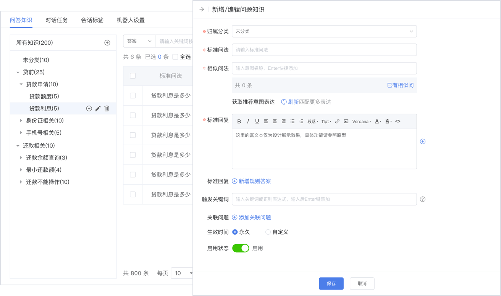Open the source code view icon
This screenshot has width=501, height=296.
pyautogui.click(x=398, y=121)
